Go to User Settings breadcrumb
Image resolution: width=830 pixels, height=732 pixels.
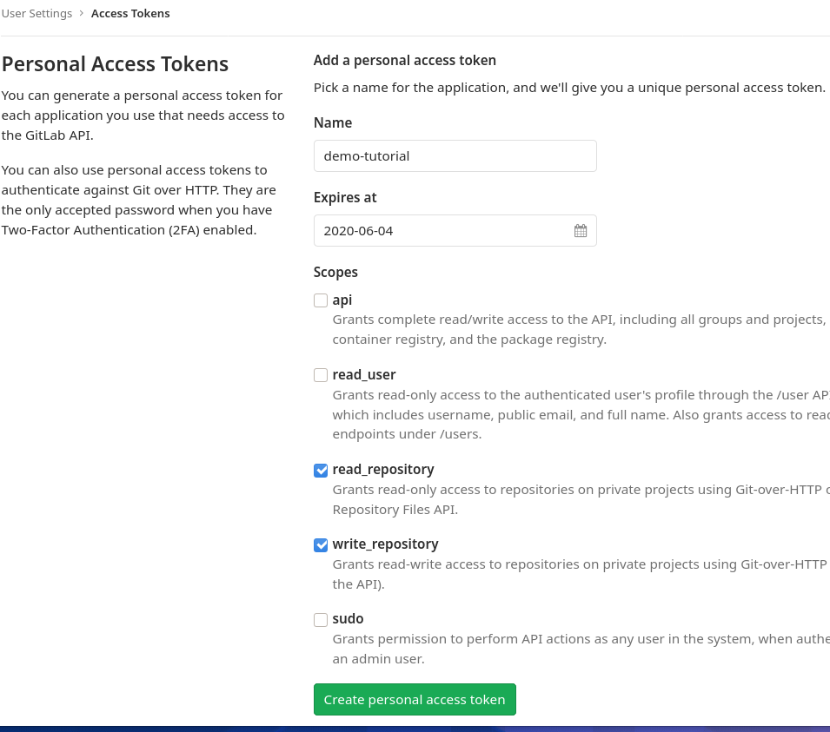coord(37,13)
